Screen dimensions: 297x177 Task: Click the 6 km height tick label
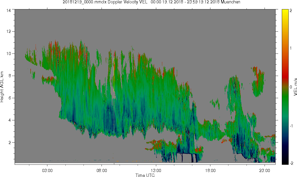[10, 98]
